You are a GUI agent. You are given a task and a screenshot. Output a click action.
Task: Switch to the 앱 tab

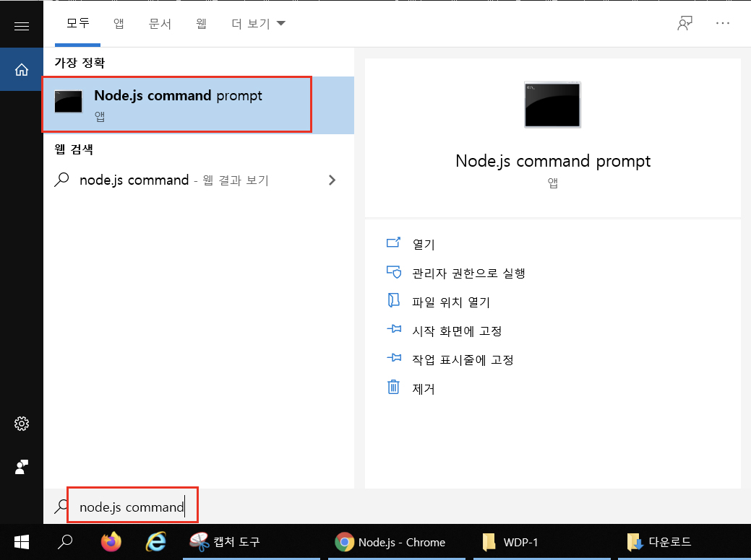[x=119, y=23]
